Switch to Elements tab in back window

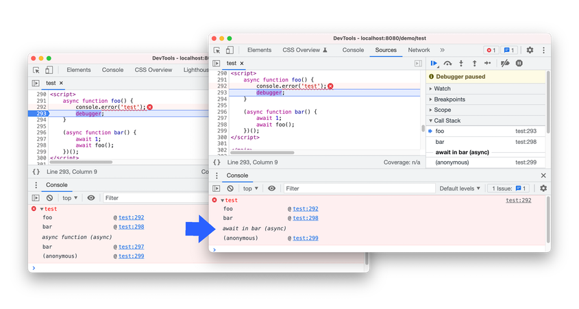(x=79, y=70)
